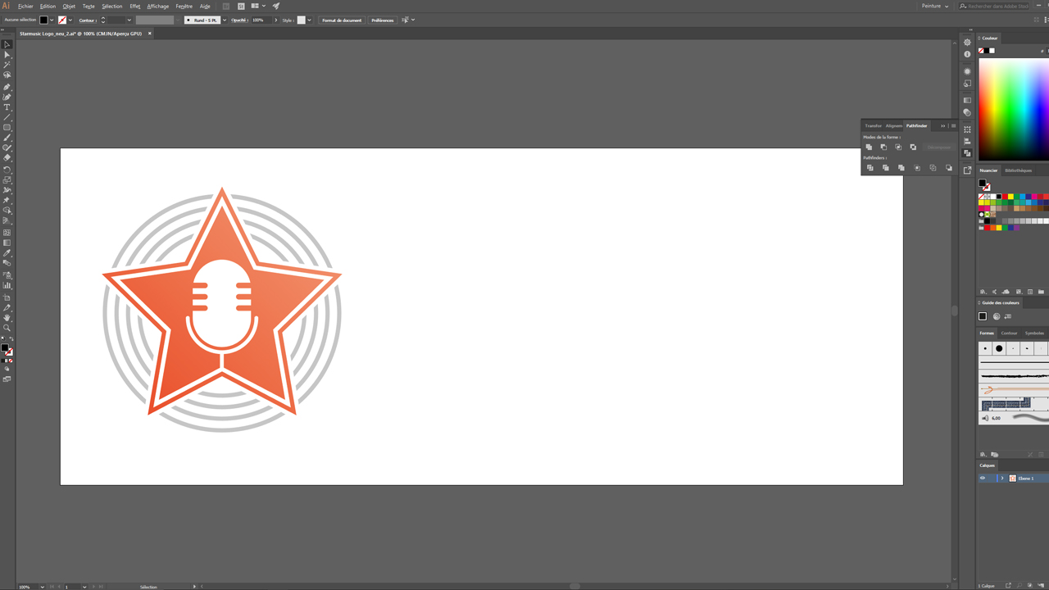Open stroke color dropdown in control bar
Viewport: 1049px width, 590px height.
[x=70, y=20]
